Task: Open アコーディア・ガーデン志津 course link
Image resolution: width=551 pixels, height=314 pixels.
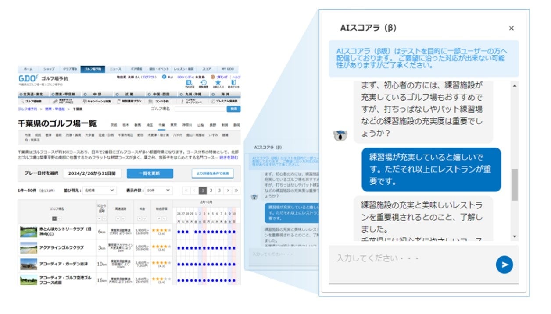Action: [64, 265]
